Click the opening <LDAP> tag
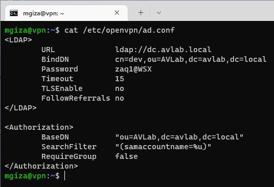The height and width of the screenshot is (187, 274). click(18, 40)
